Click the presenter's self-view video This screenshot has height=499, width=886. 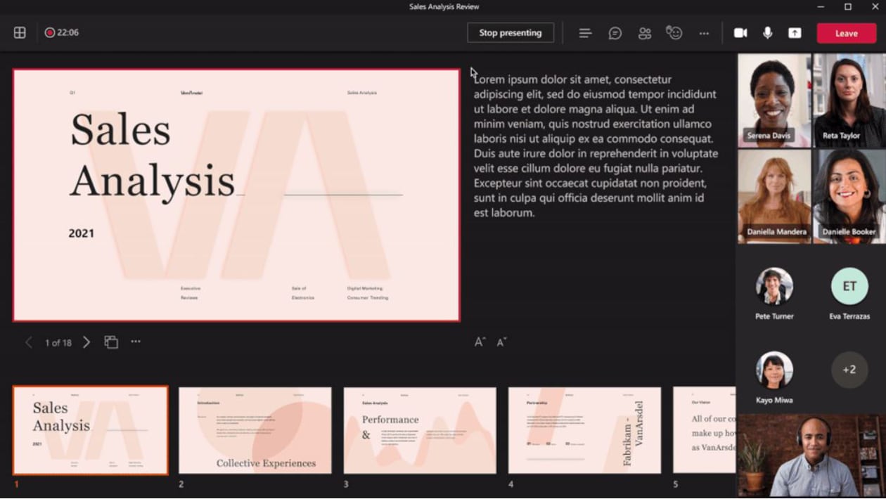click(x=811, y=455)
